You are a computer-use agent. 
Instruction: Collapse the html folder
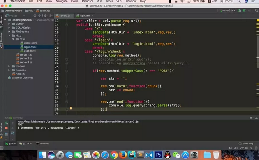coord(13,39)
